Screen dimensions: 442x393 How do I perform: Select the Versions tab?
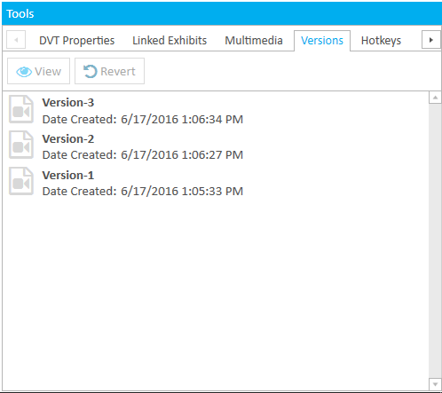322,41
